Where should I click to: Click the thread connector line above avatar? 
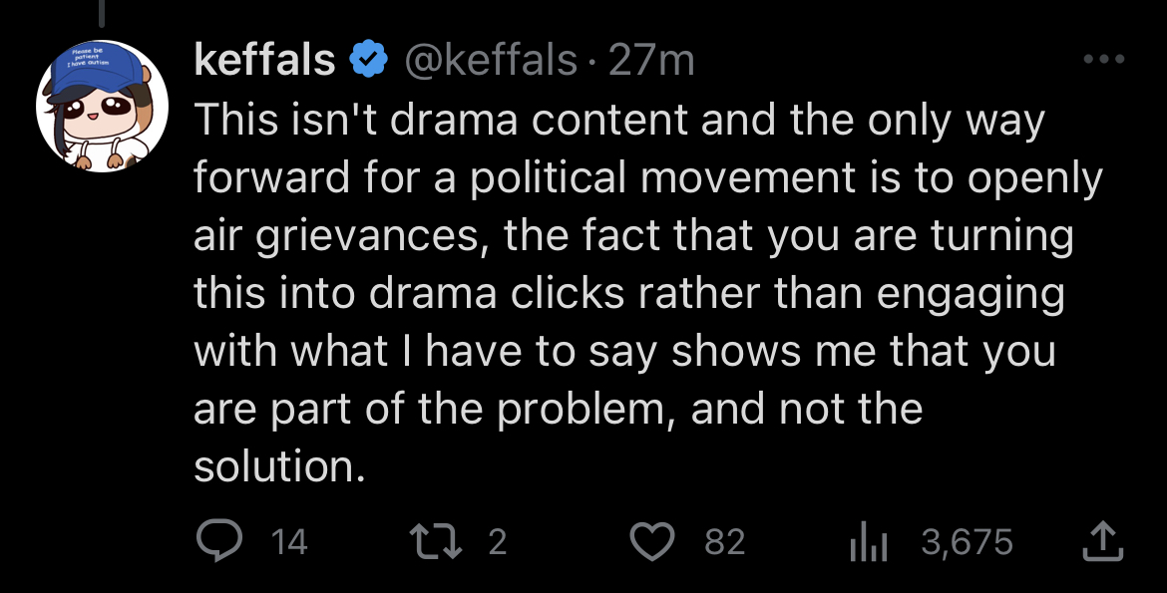click(101, 13)
